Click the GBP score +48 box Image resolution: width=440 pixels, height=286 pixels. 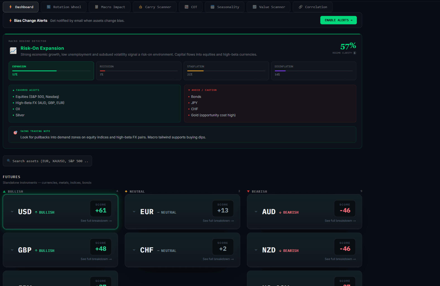pos(101,247)
